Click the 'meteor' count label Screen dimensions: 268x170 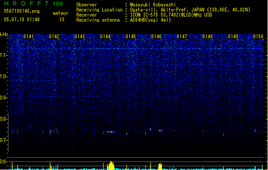click(61, 13)
